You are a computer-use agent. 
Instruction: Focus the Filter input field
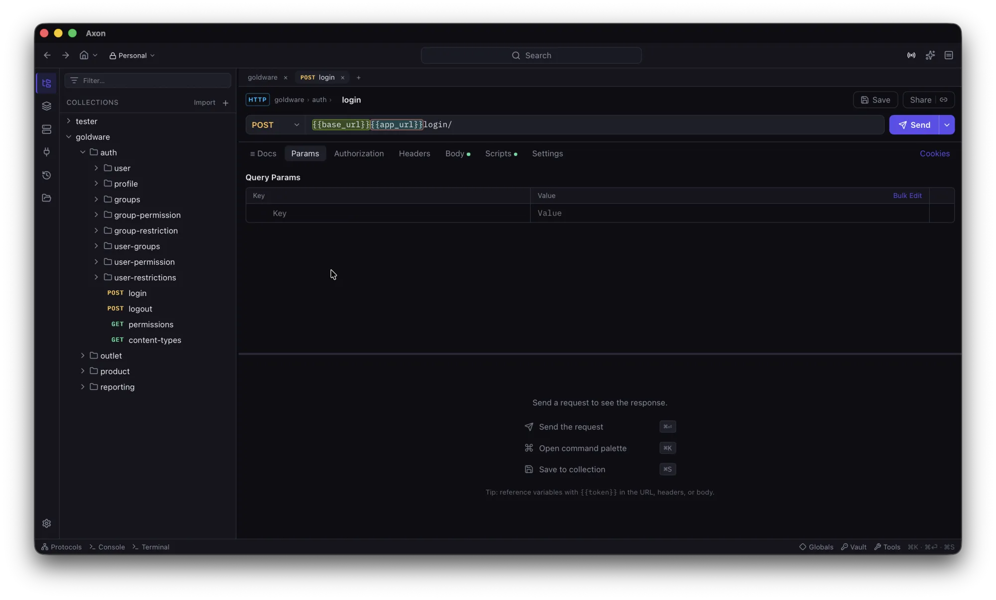[x=148, y=81]
